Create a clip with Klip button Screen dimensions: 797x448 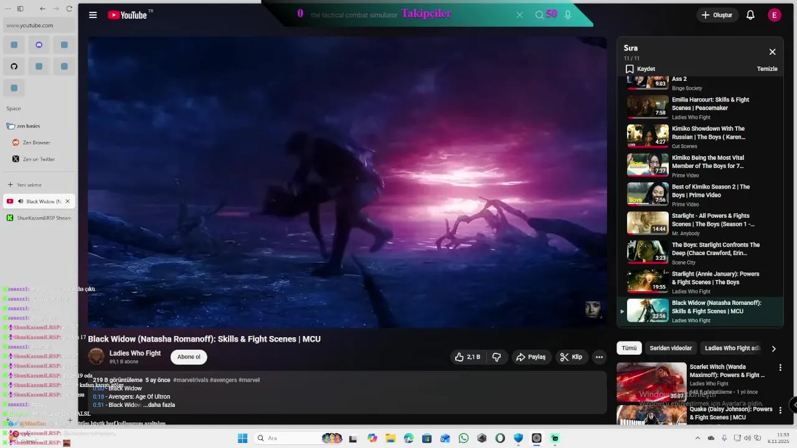click(x=571, y=357)
